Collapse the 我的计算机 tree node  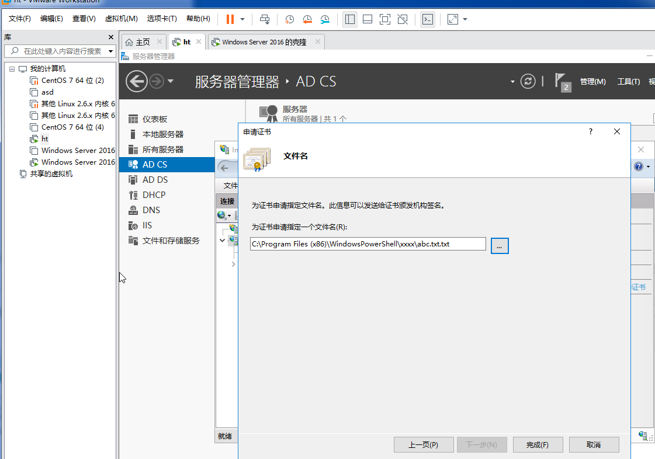coord(12,69)
